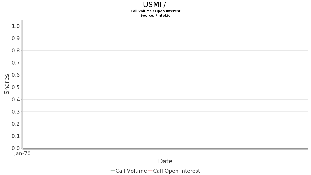Click the 0.9 y-axis tick label

(x=16, y=38)
